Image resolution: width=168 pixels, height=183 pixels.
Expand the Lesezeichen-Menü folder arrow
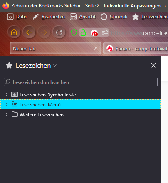tap(6, 104)
